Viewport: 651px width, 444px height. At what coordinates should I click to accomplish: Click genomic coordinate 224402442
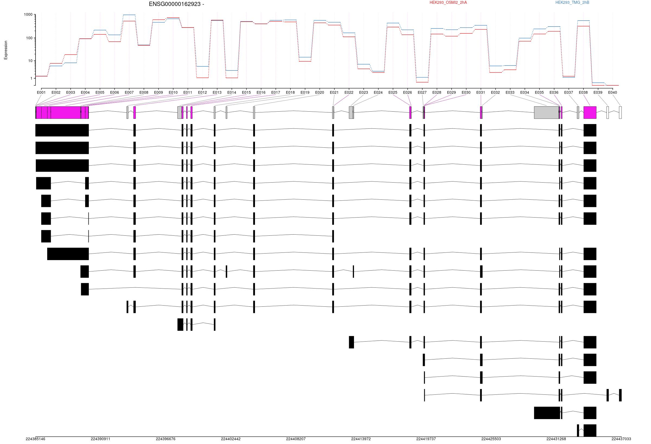coord(231,439)
